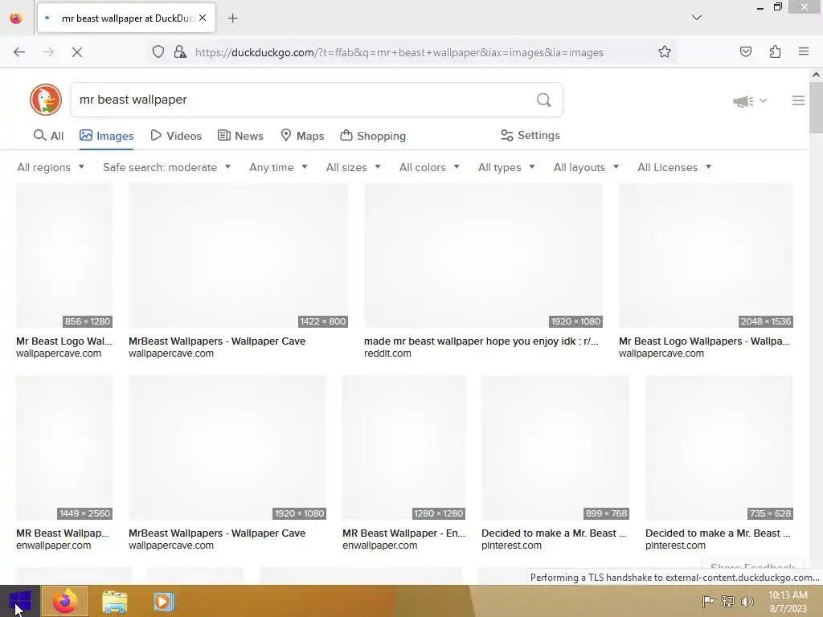Open Action Center flag in tray
This screenshot has height=617, width=823.
pos(708,601)
